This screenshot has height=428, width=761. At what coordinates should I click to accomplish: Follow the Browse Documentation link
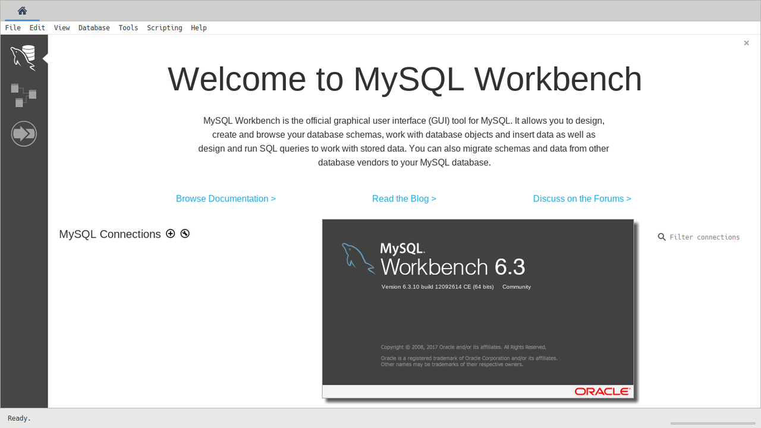226,199
